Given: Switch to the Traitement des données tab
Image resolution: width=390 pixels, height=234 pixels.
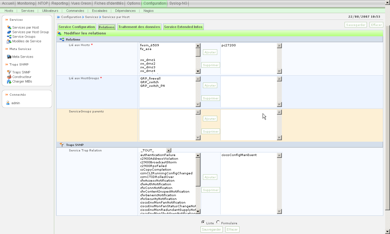Looking at the screenshot, I should coord(139,27).
